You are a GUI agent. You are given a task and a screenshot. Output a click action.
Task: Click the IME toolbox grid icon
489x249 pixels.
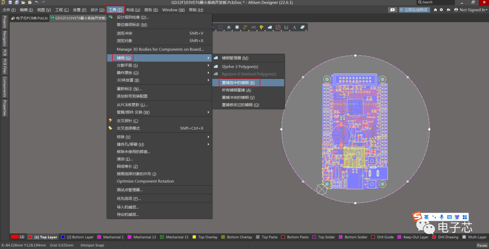[x=465, y=217]
